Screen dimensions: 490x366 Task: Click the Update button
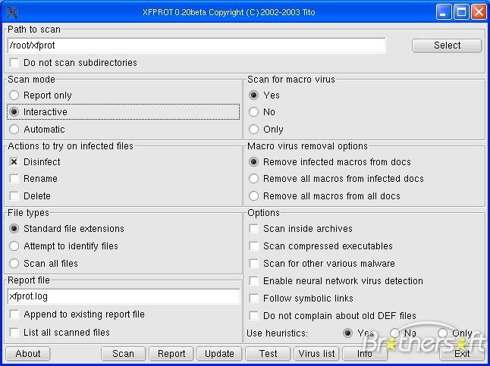(x=219, y=354)
